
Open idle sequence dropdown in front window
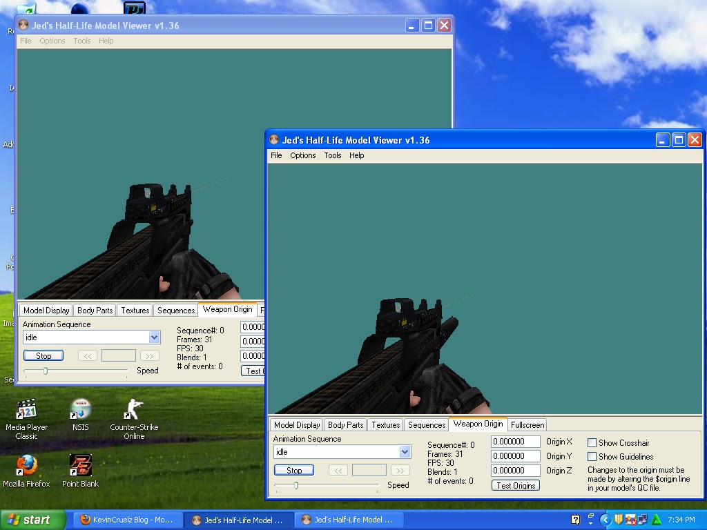pos(405,451)
